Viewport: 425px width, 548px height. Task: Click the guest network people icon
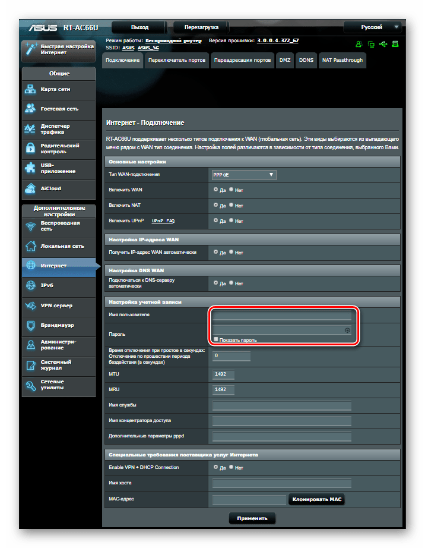point(30,108)
